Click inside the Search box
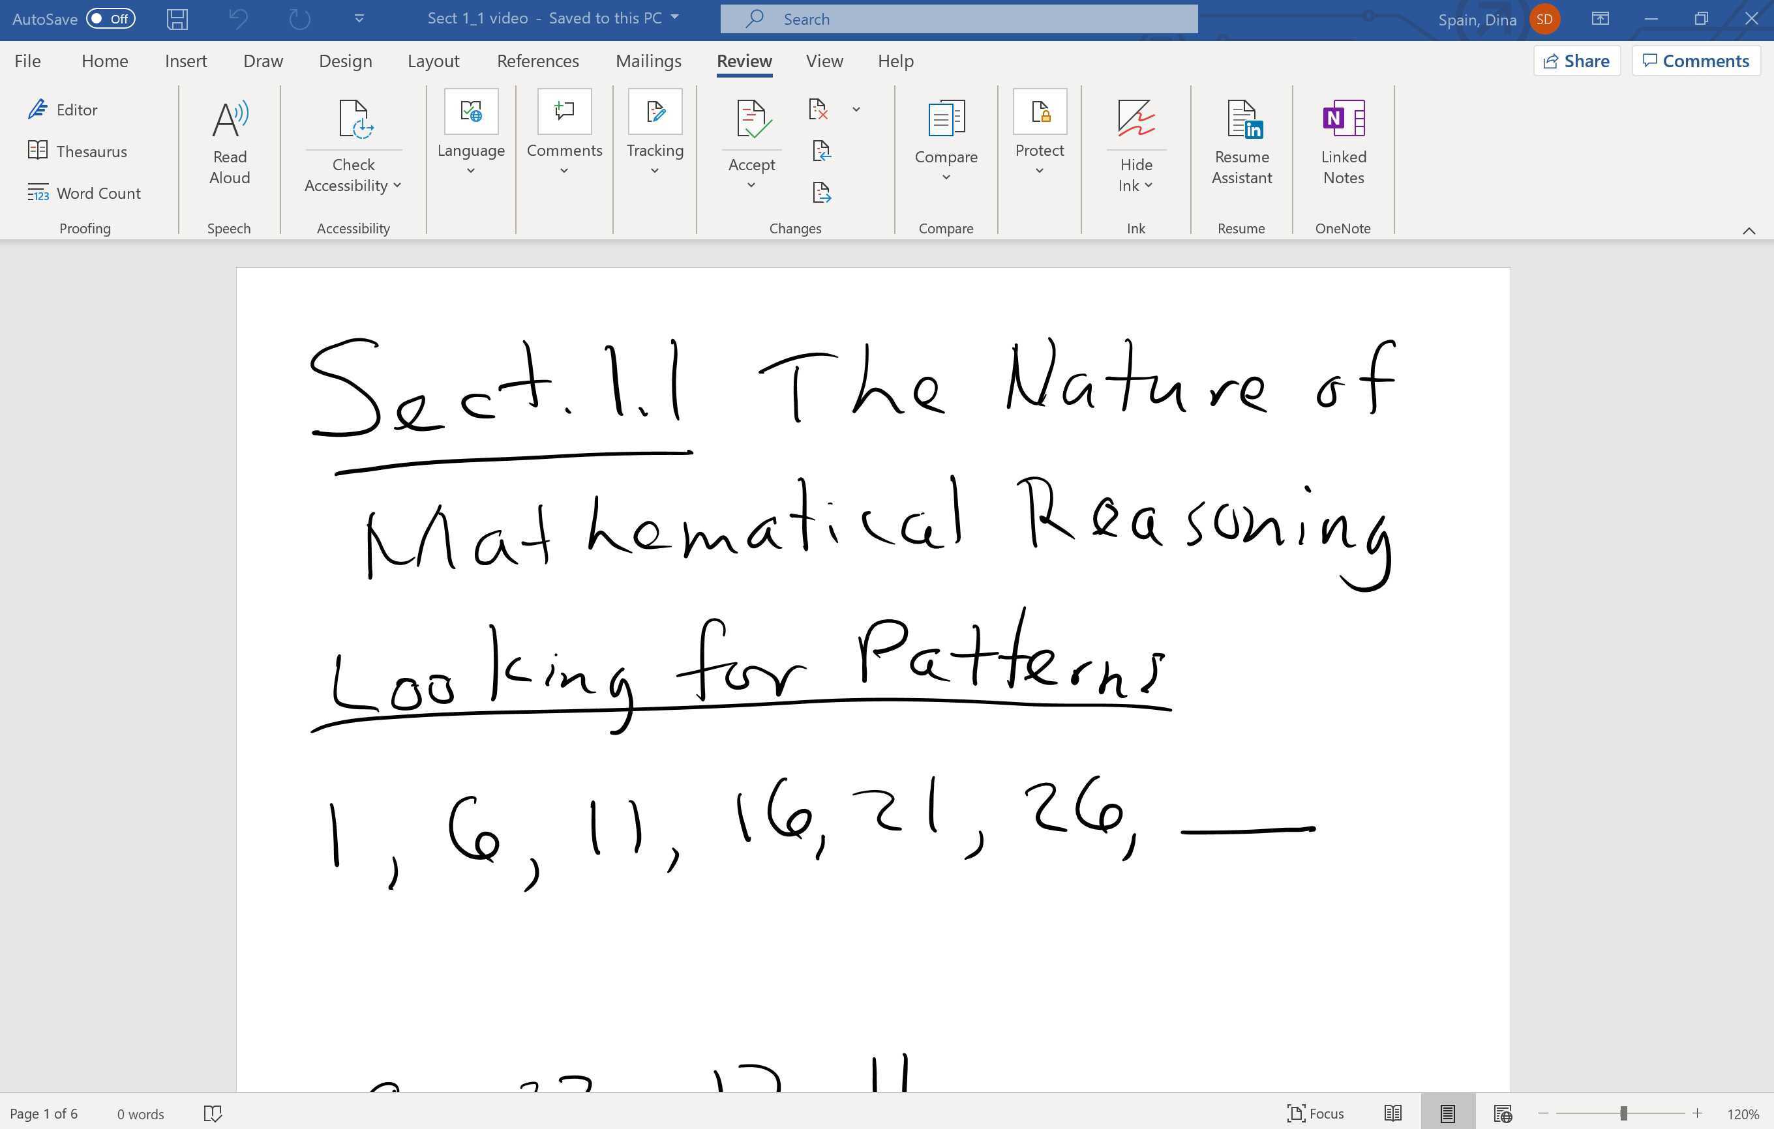Viewport: 1774px width, 1129px height. click(x=957, y=18)
